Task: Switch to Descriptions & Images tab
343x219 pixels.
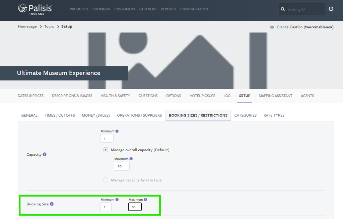Action: (x=72, y=96)
